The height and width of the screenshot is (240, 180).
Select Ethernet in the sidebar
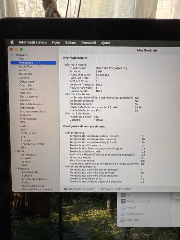point(25,93)
